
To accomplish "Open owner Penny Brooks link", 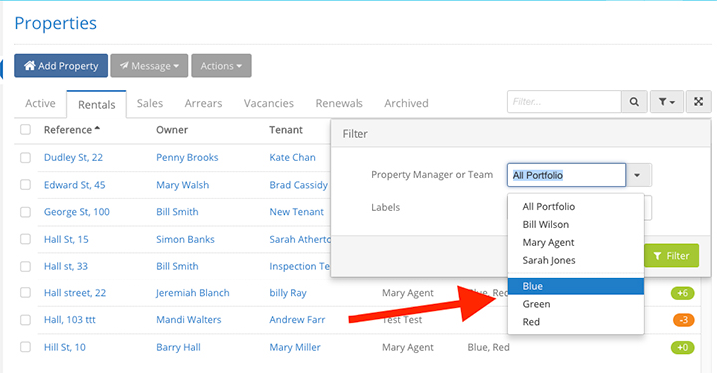I will [x=187, y=157].
